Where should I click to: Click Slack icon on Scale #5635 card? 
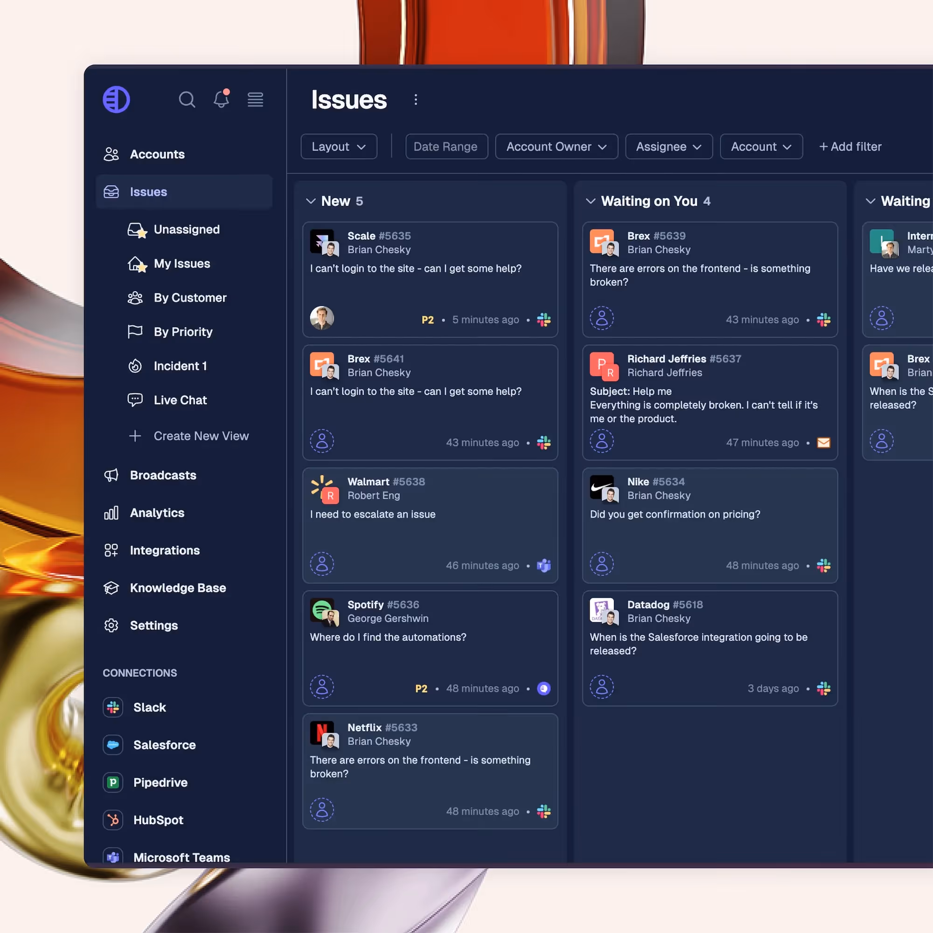(x=544, y=320)
